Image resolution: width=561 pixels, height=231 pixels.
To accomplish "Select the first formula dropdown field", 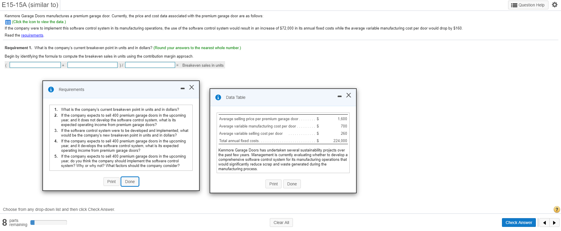I will coord(35,65).
